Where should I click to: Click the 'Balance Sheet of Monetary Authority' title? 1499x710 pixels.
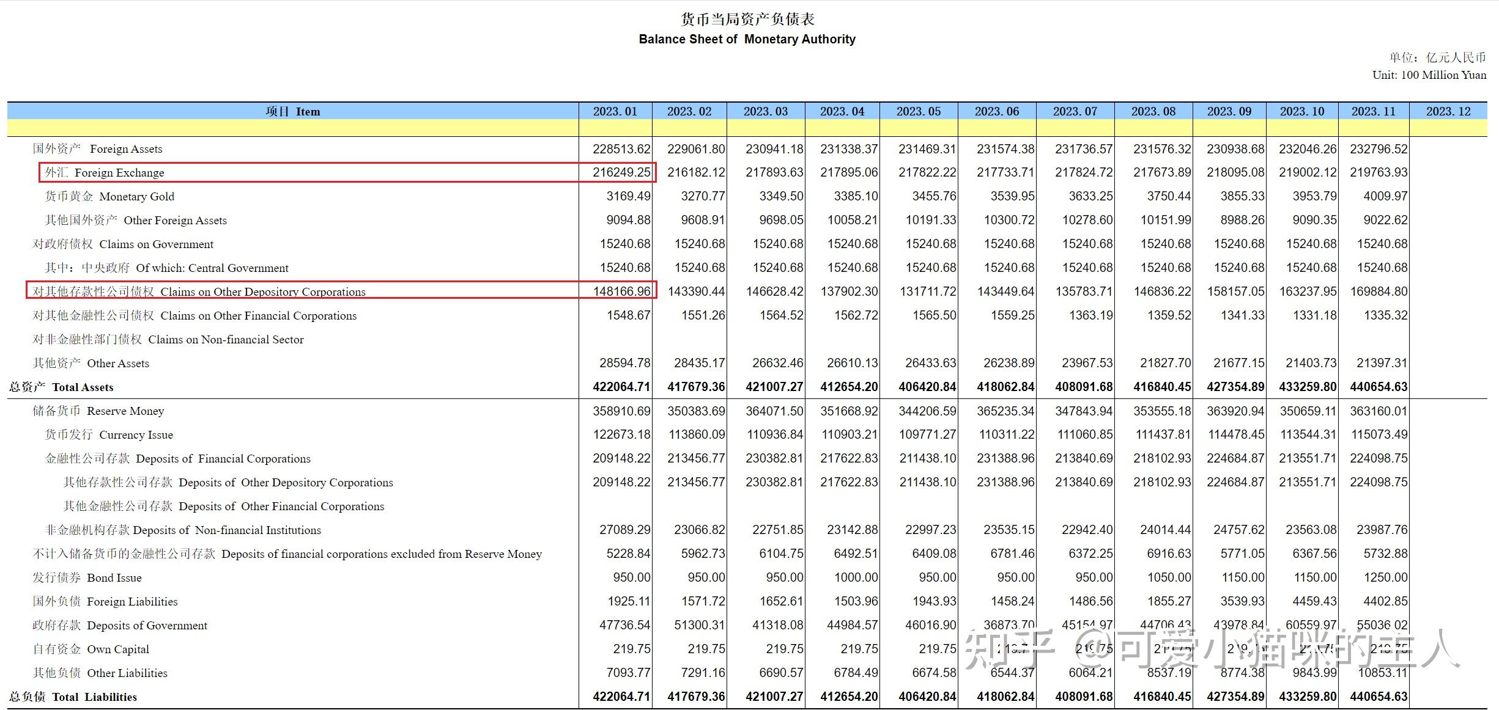point(747,39)
